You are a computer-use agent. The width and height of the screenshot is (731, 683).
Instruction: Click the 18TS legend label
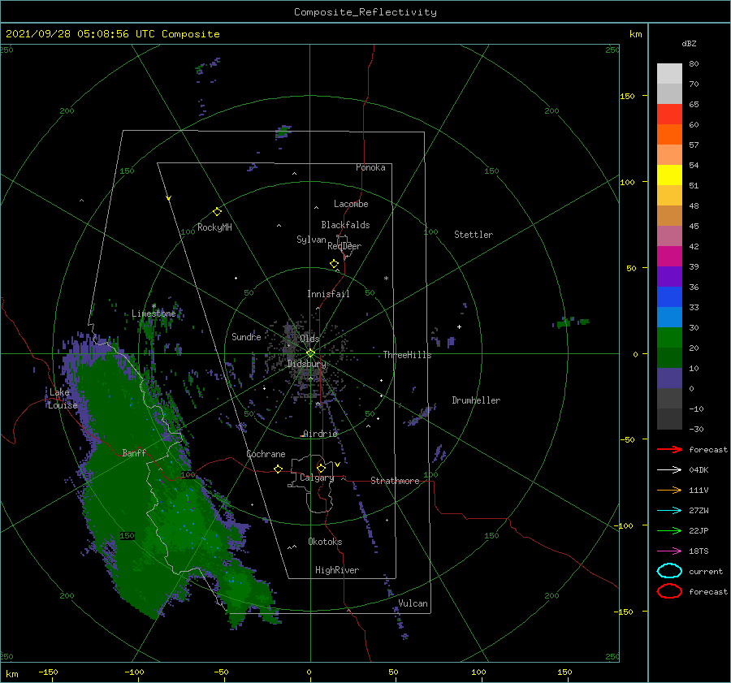(x=699, y=551)
